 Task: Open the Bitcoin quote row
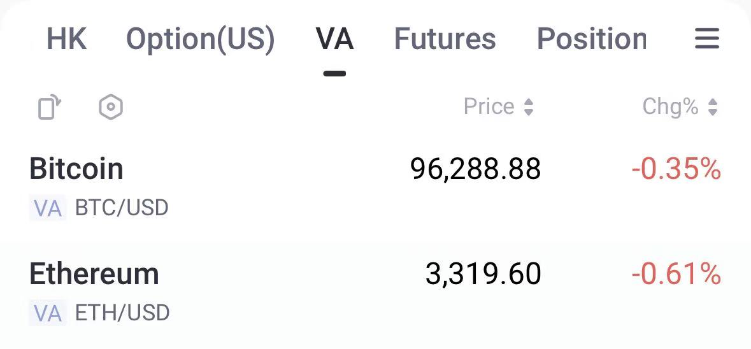(191, 186)
